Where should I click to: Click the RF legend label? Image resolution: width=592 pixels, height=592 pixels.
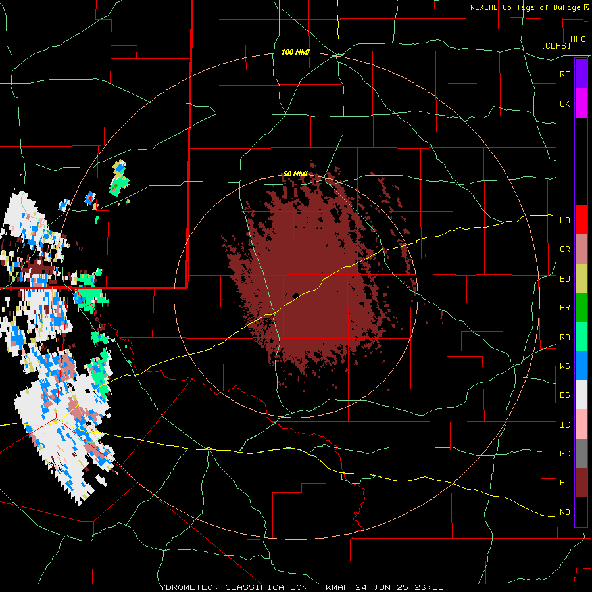tap(564, 74)
